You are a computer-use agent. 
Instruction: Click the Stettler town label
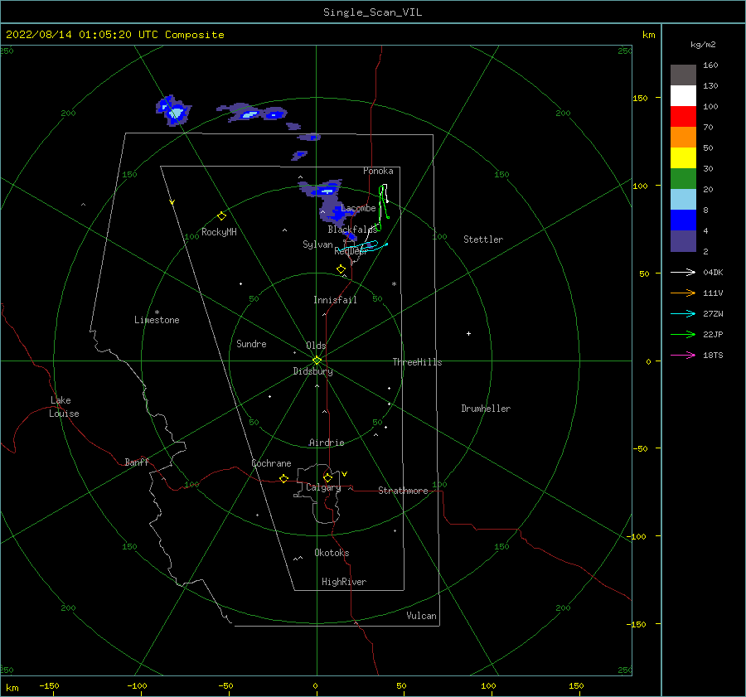[483, 240]
